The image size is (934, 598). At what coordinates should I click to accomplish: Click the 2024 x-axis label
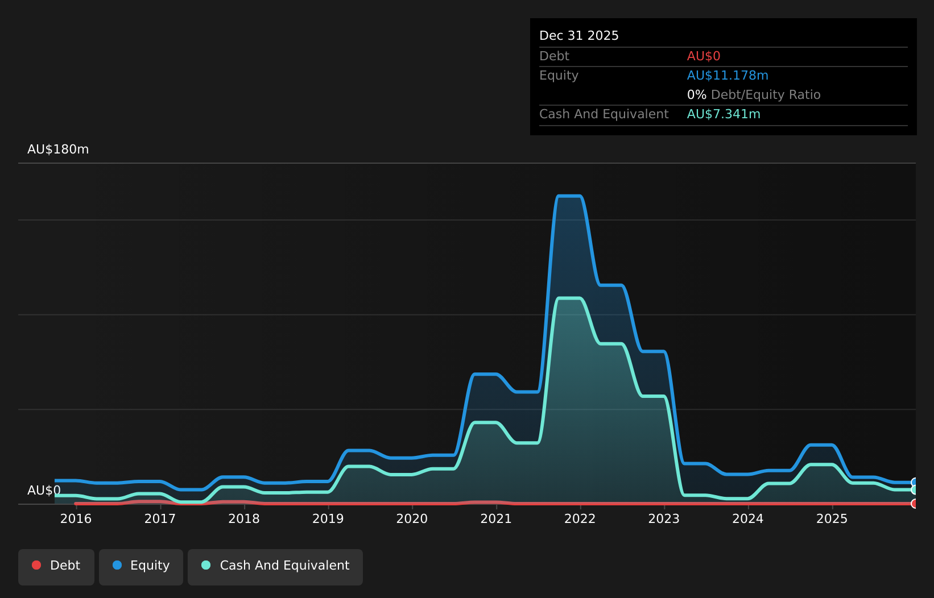pyautogui.click(x=748, y=518)
